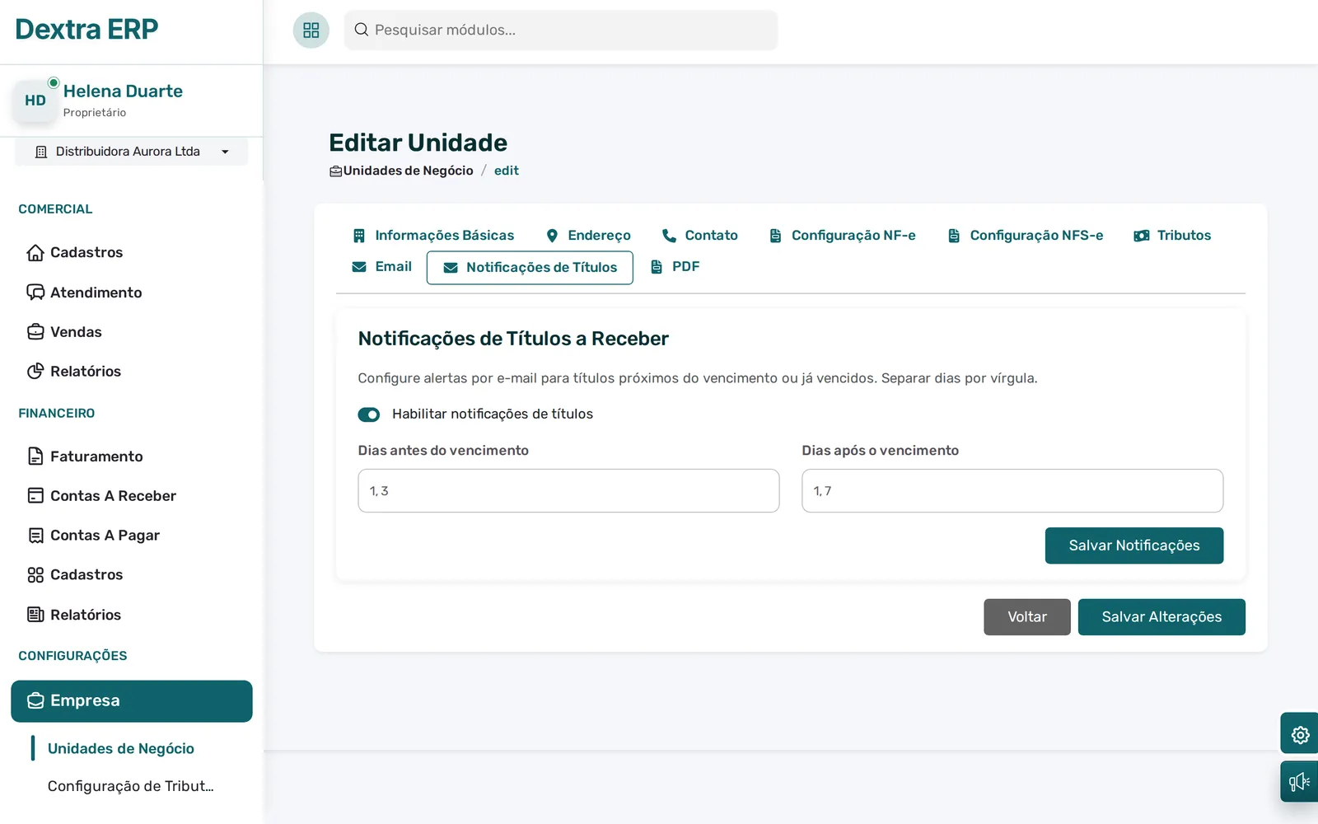1318x824 pixels.
Task: Expand the Empresa menu section
Action: point(132,701)
